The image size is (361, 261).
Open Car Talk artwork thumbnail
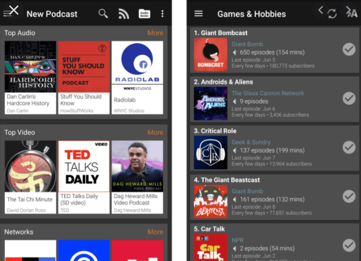[x=210, y=247]
